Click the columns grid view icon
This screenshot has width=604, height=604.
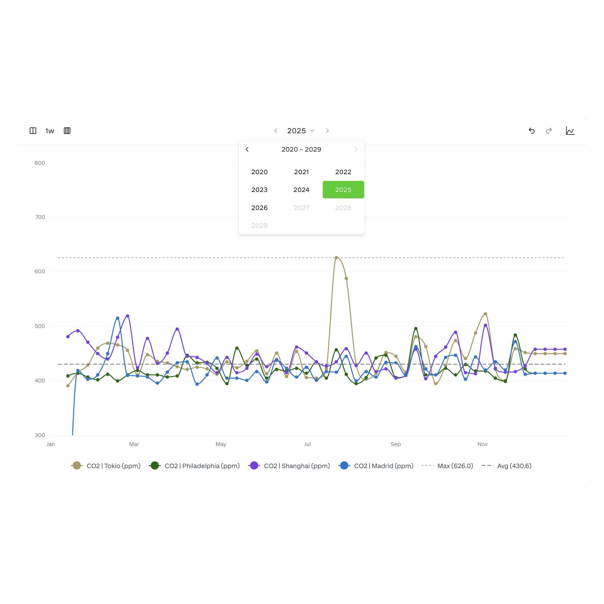(x=67, y=131)
